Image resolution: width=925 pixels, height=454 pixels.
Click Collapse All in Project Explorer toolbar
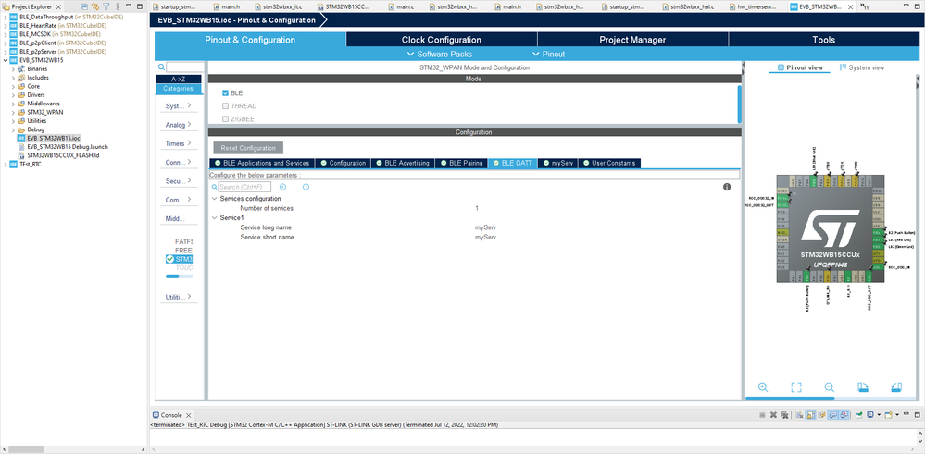(86, 6)
